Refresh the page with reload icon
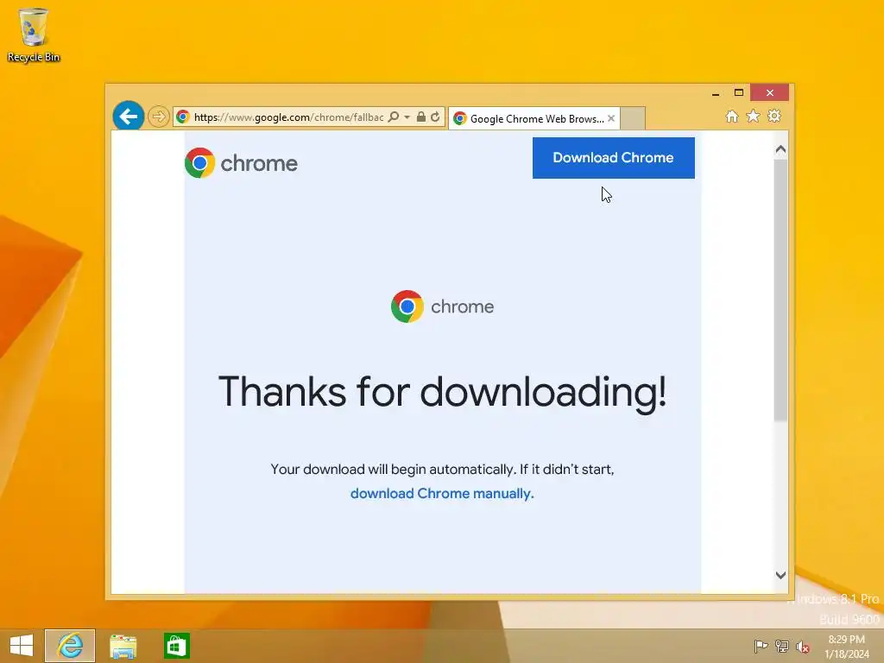The image size is (884, 663). pyautogui.click(x=435, y=117)
